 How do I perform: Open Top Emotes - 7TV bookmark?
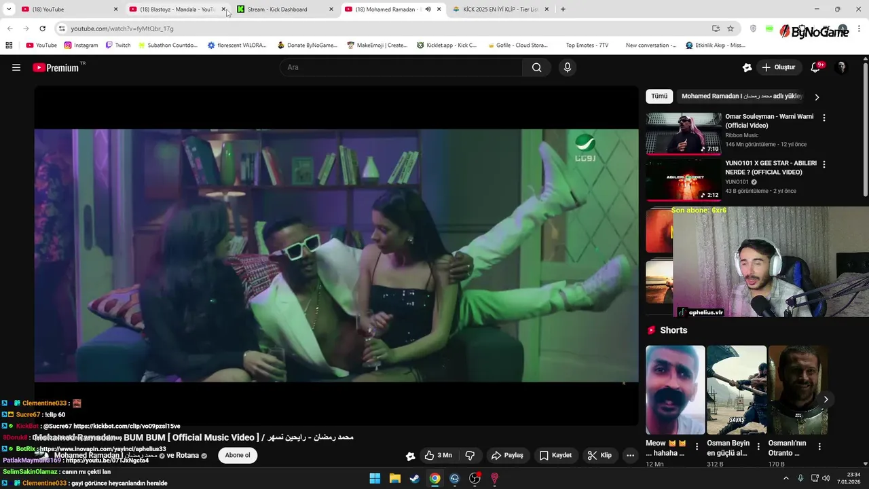click(587, 46)
